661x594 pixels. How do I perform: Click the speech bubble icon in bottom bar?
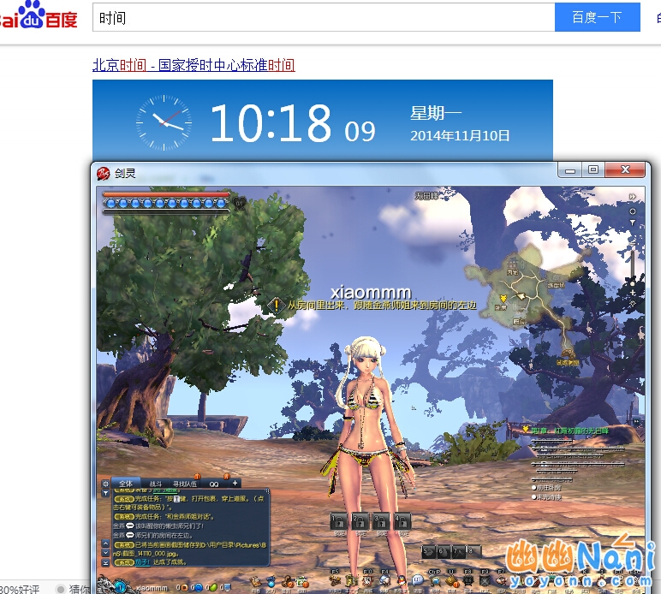tap(418, 580)
